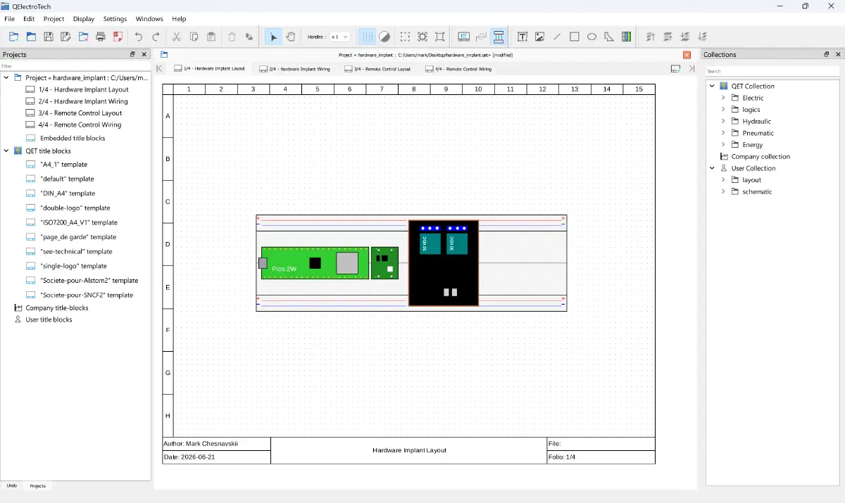Screen dimensions: 845x503
Task: Click the add new folio button
Action: click(x=676, y=69)
